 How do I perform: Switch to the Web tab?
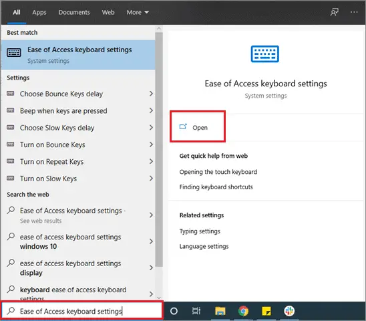tap(108, 12)
